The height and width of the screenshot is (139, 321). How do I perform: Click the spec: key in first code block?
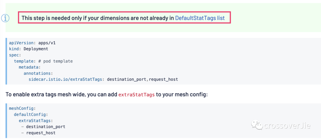15,55
